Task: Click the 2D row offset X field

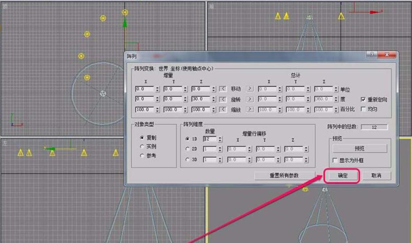Action: (237, 149)
